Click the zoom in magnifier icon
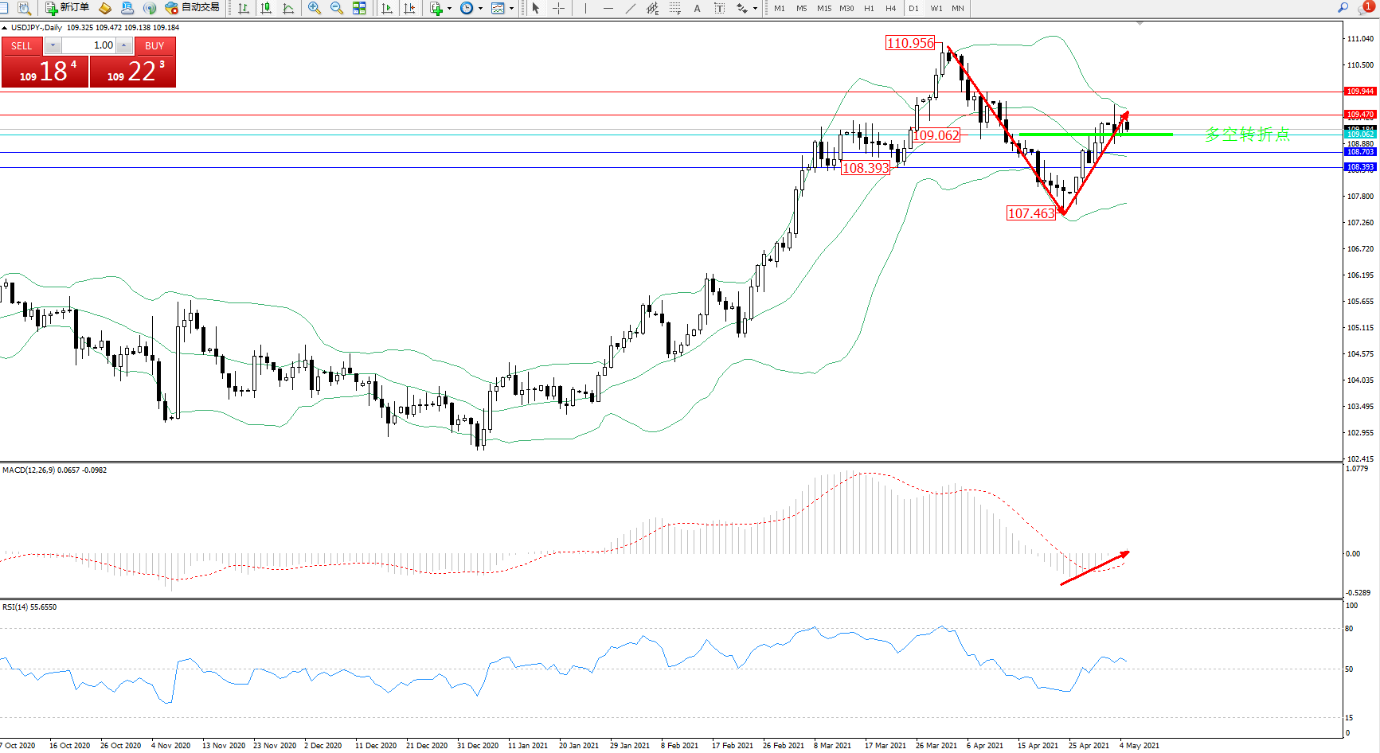Image resolution: width=1380 pixels, height=753 pixels. pos(315,8)
